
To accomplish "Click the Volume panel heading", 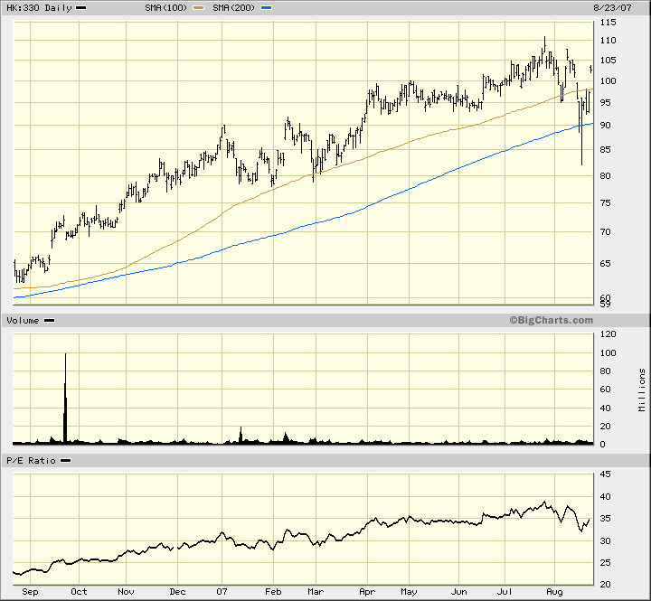I will (23, 321).
